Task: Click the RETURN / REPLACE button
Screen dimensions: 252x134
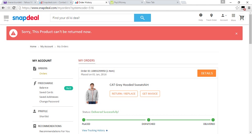Action: coord(123,94)
